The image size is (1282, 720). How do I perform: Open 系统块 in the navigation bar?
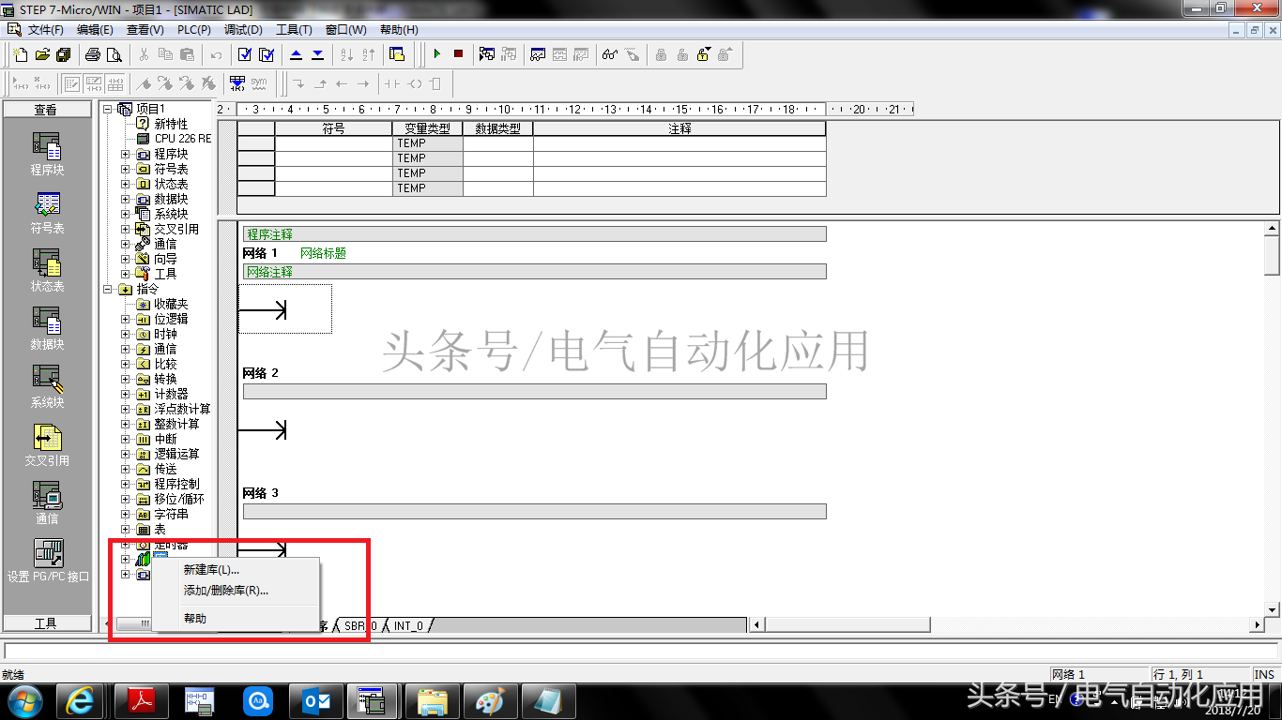coord(47,386)
